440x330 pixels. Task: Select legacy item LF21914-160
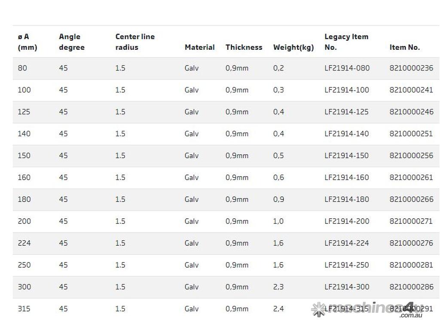(x=347, y=177)
